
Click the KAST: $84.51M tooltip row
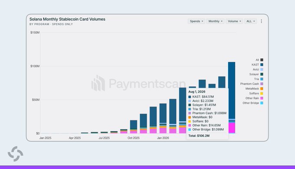tap(201, 96)
